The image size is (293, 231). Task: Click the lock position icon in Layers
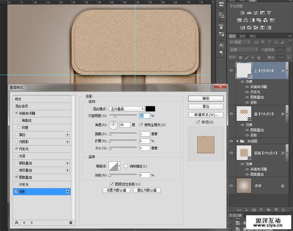pos(253,57)
